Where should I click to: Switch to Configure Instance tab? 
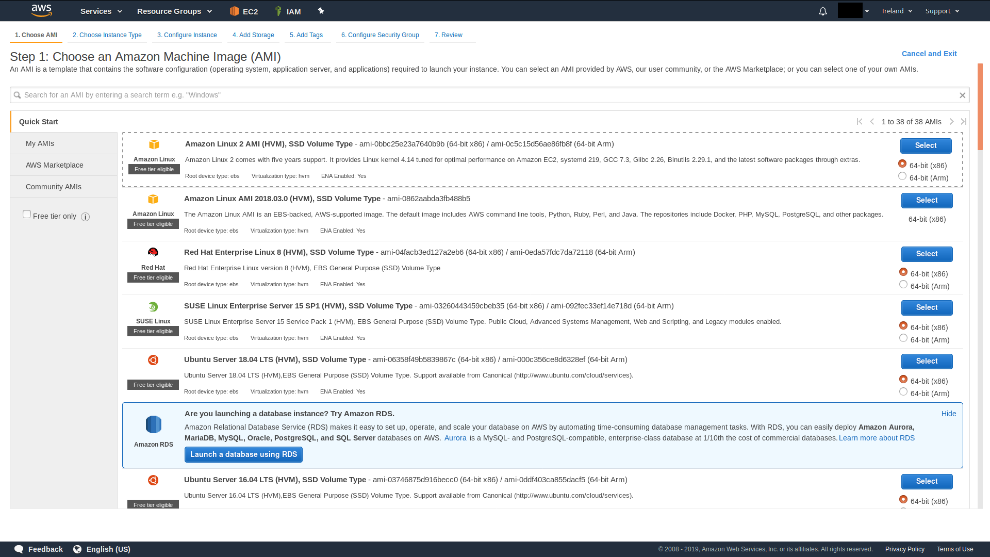click(x=186, y=35)
